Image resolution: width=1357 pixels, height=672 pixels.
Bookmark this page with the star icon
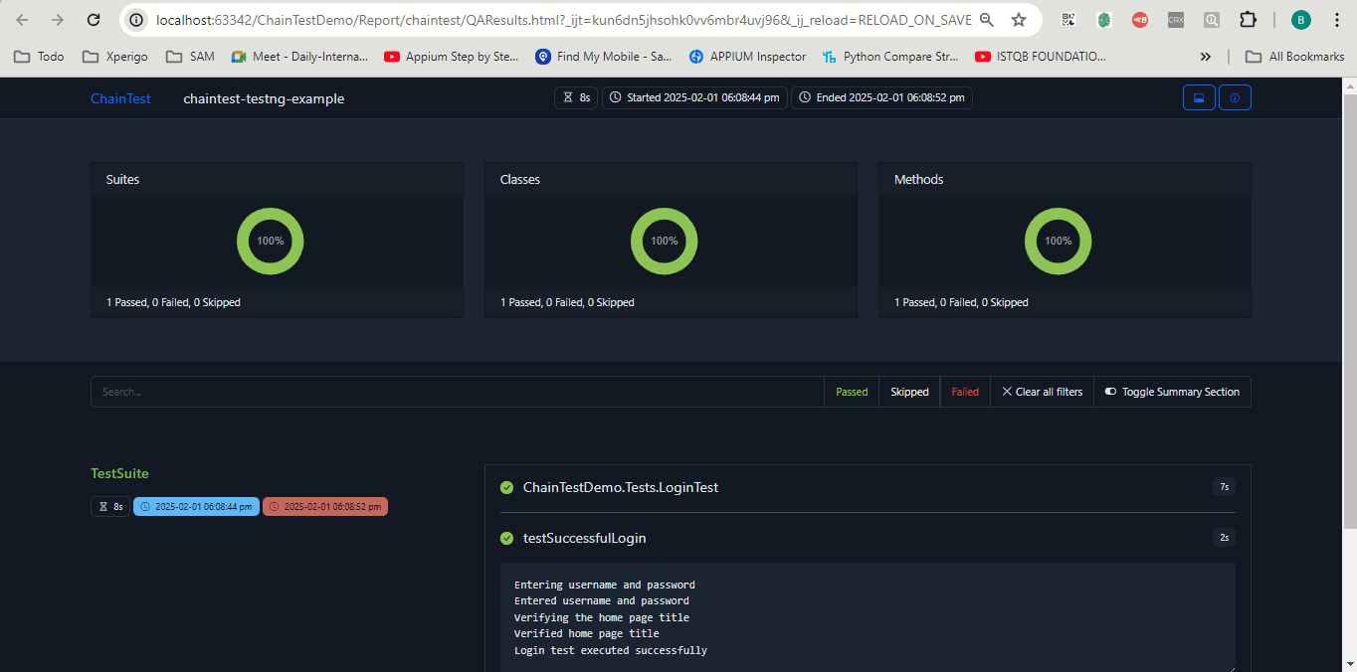(x=1018, y=20)
